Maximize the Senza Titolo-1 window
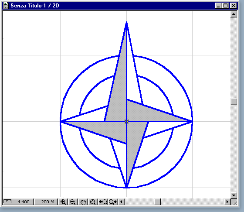244x212 pixels. click(226, 6)
